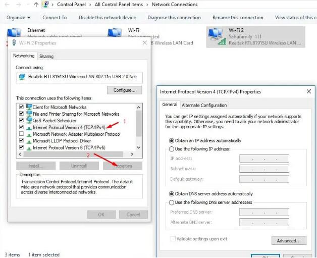This screenshot has height=258, width=317.
Task: Switch to the Networking tab
Action: 24,56
